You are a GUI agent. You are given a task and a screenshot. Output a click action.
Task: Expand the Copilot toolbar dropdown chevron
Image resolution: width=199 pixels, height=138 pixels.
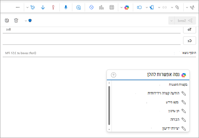121,7
